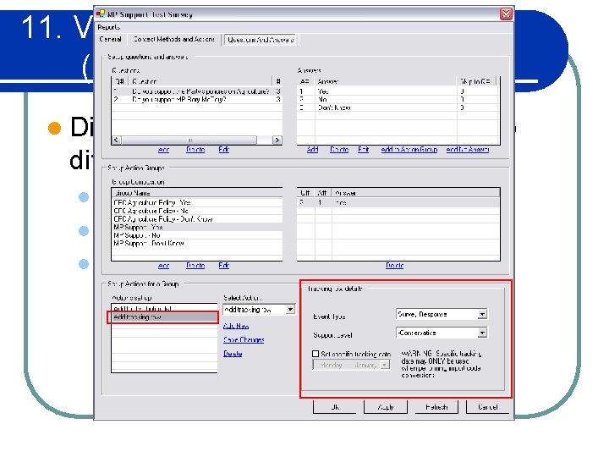Click the Save Changes link
Image resolution: width=609 pixels, height=457 pixels.
pyautogui.click(x=244, y=339)
